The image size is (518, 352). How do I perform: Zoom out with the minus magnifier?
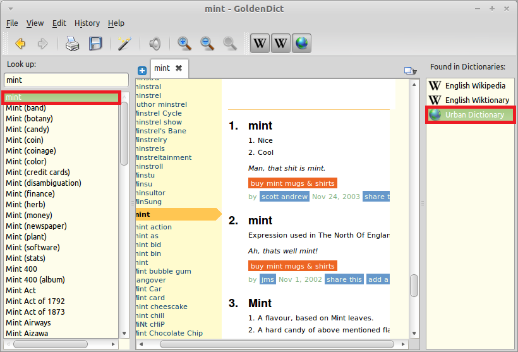pyautogui.click(x=207, y=44)
